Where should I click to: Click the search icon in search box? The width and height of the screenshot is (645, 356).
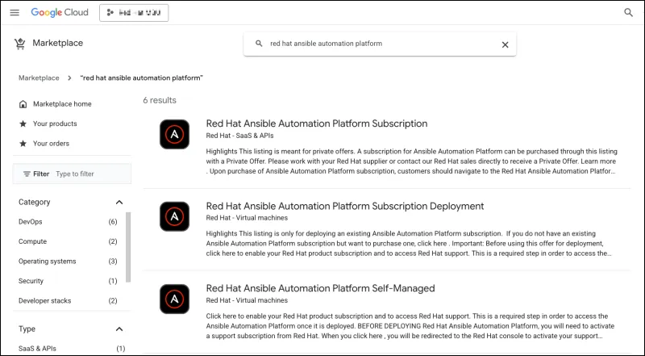[x=259, y=44]
